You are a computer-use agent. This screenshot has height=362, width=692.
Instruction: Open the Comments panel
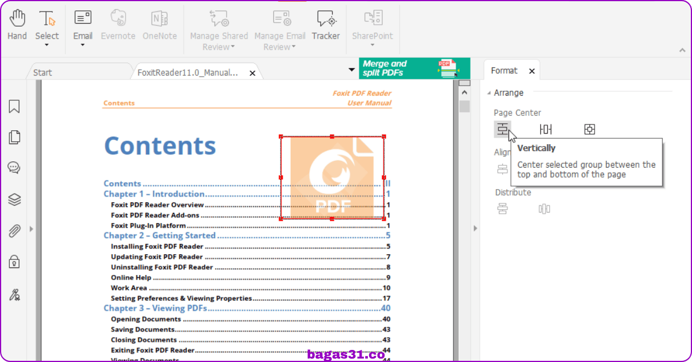pyautogui.click(x=14, y=168)
